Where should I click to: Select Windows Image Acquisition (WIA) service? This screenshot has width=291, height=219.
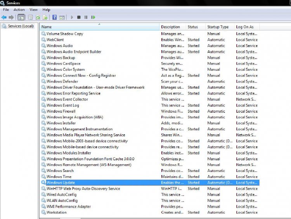click(x=150, y=117)
